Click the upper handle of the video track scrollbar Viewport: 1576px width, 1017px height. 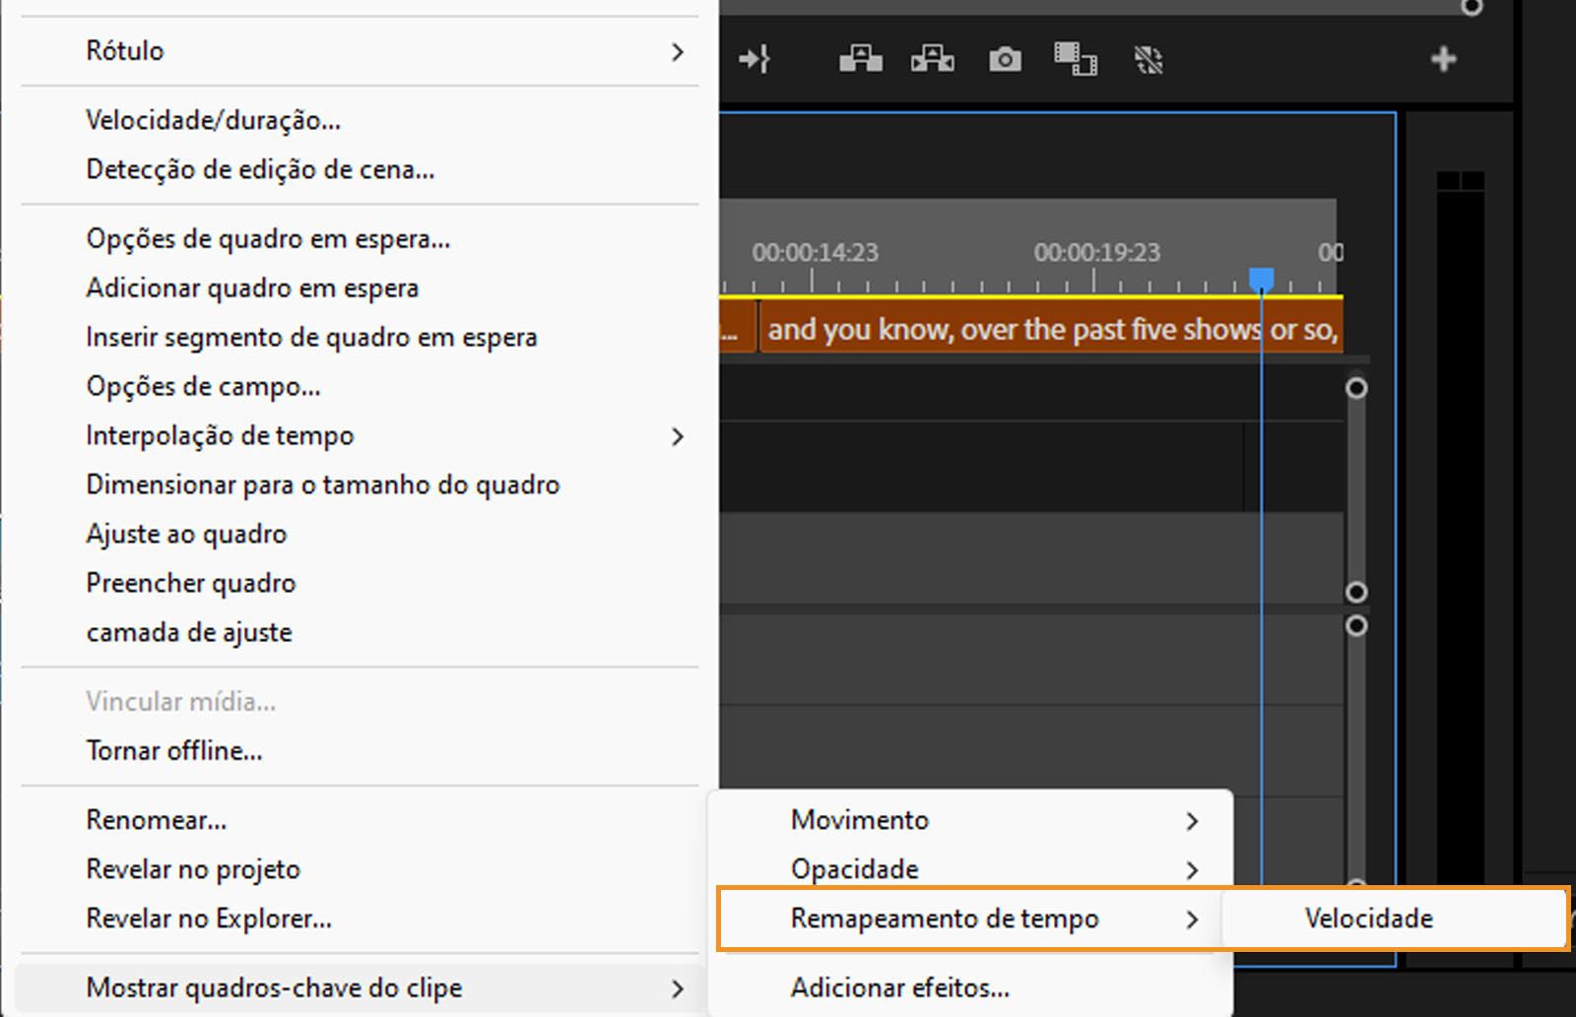pos(1356,388)
